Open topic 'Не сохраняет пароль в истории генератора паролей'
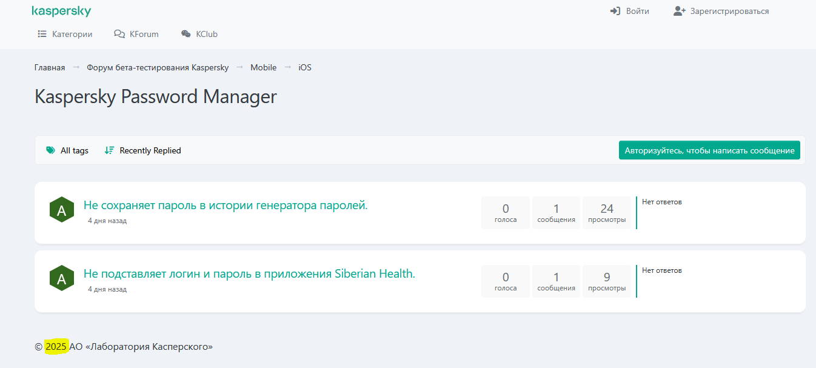This screenshot has height=368, width=816. click(x=226, y=206)
